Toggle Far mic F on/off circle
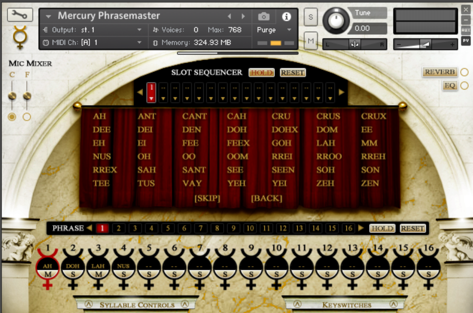 pyautogui.click(x=27, y=117)
